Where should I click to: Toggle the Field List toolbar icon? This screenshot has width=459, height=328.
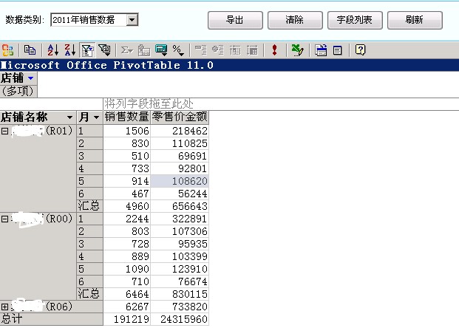(x=338, y=50)
